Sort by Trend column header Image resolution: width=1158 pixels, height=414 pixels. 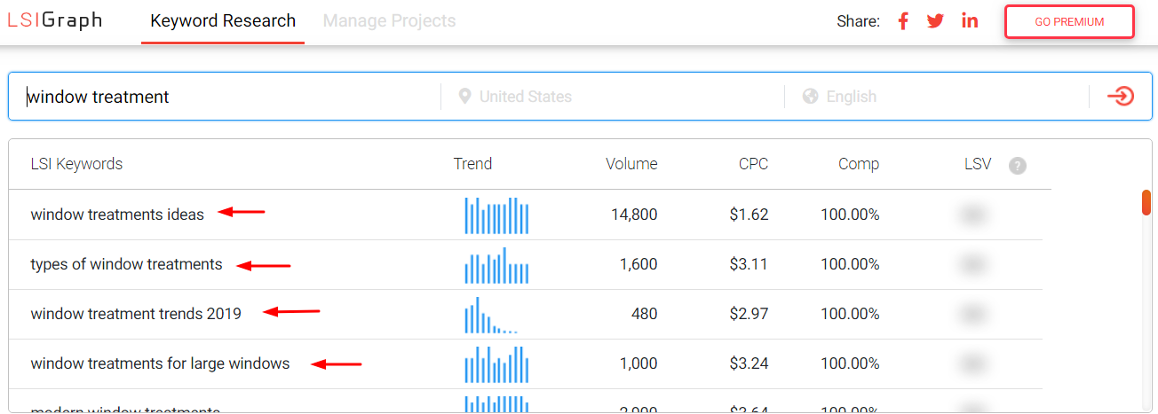[472, 164]
